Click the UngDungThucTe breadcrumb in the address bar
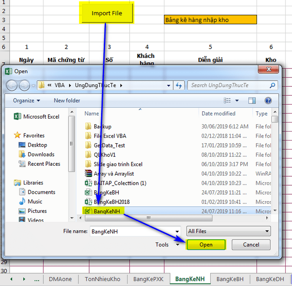This screenshot has width=292, height=286. coord(95,85)
